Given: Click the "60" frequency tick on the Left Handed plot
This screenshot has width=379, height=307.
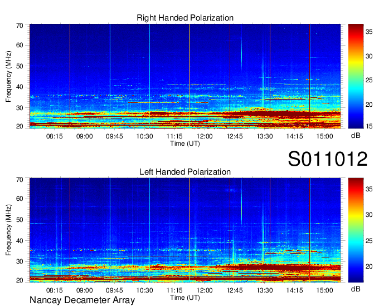Looking at the screenshot, I should (20, 199).
